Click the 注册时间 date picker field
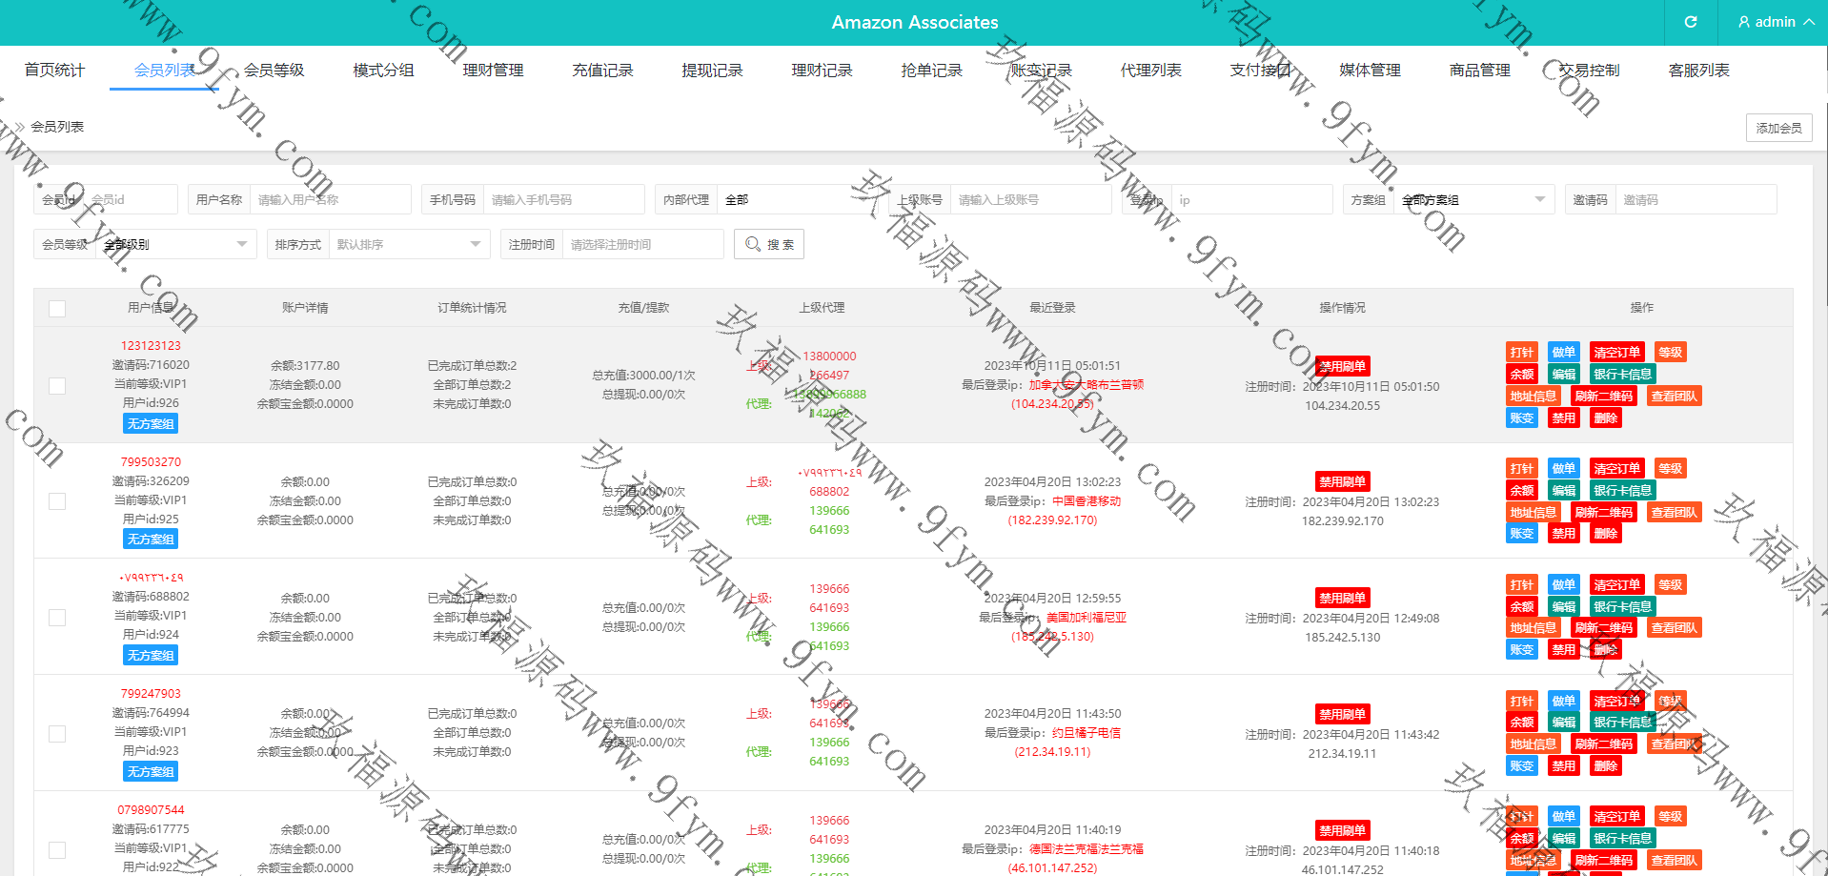This screenshot has height=876, width=1828. point(641,244)
